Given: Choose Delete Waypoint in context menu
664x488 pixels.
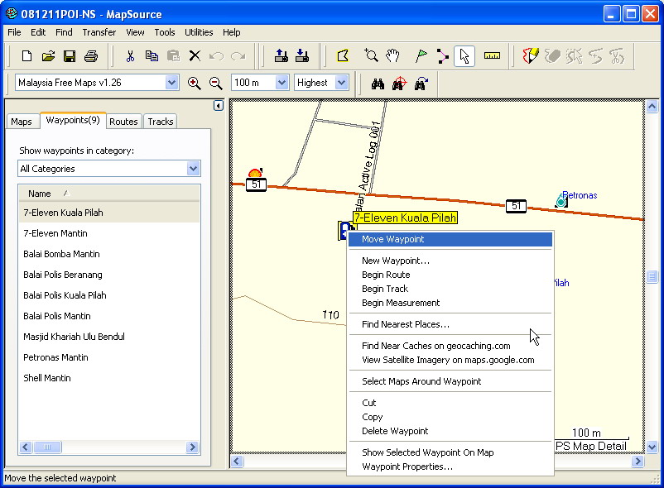Looking at the screenshot, I should pos(450,431).
